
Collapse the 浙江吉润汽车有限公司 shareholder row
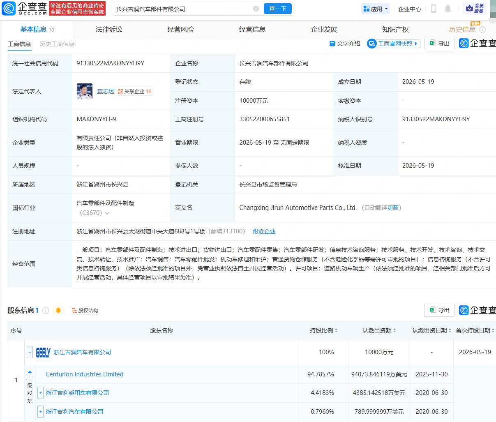coord(30,352)
